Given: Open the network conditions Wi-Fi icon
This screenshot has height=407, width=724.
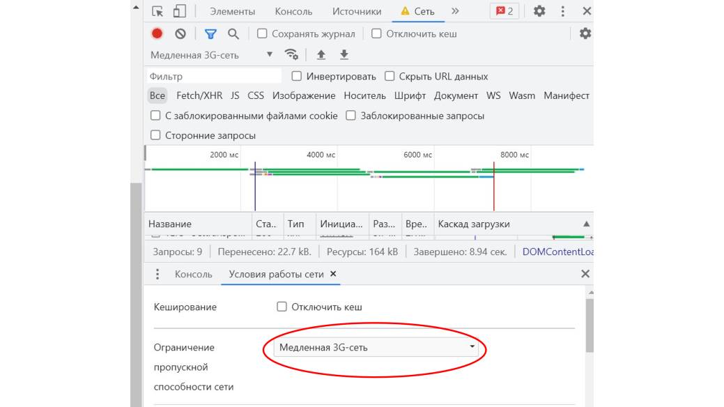Looking at the screenshot, I should 291,55.
